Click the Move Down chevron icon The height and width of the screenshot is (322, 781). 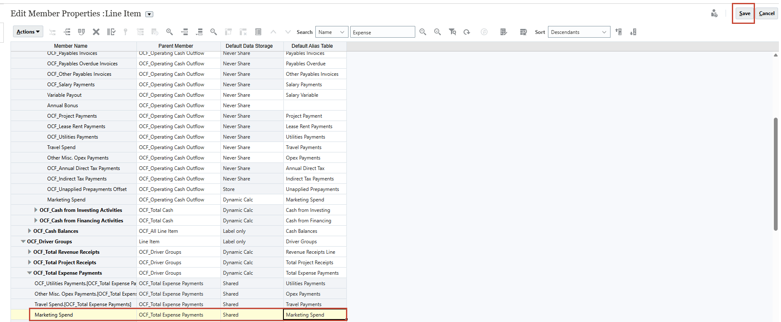coord(288,32)
